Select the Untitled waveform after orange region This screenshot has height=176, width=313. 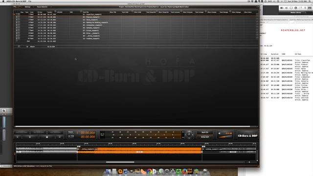pyautogui.click(x=229, y=150)
